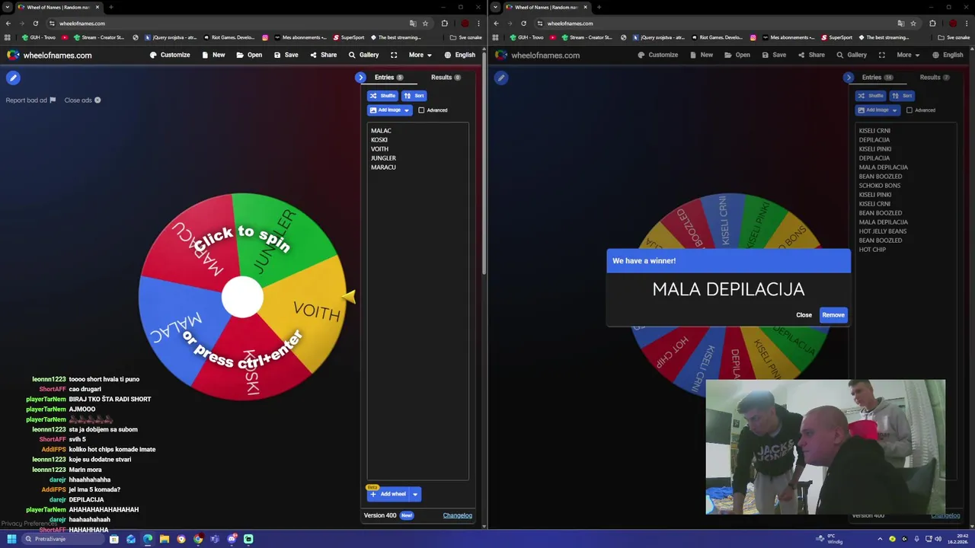Viewport: 975px width, 548px height.
Task: Click New in the left window toolbar
Action: (x=213, y=55)
